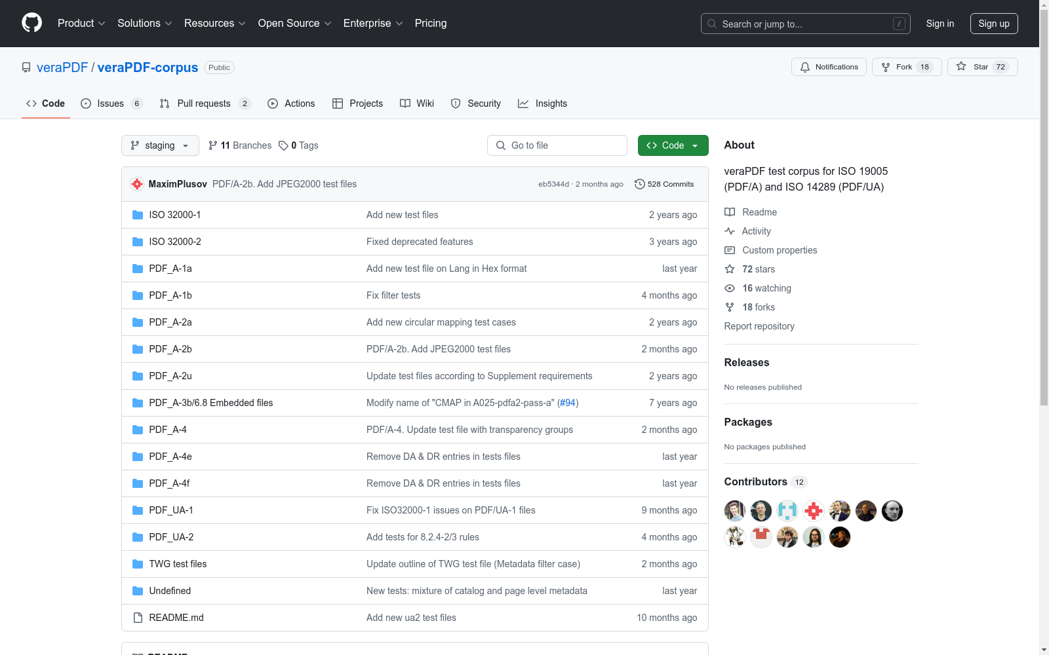Viewport: 1049px width, 655px height.
Task: Click the PDF_UA-1 folder icon
Action: click(138, 510)
